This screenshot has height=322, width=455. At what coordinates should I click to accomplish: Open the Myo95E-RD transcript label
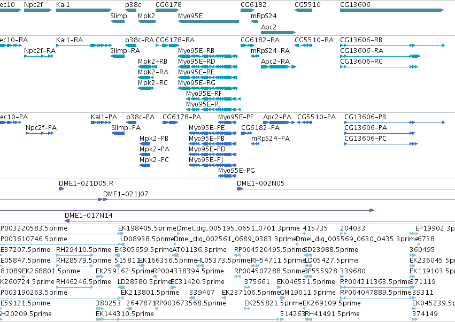pyautogui.click(x=197, y=62)
